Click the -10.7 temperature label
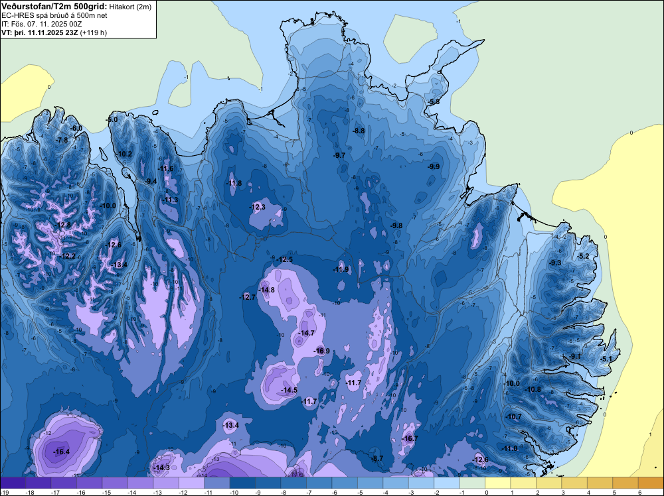 tap(514, 416)
